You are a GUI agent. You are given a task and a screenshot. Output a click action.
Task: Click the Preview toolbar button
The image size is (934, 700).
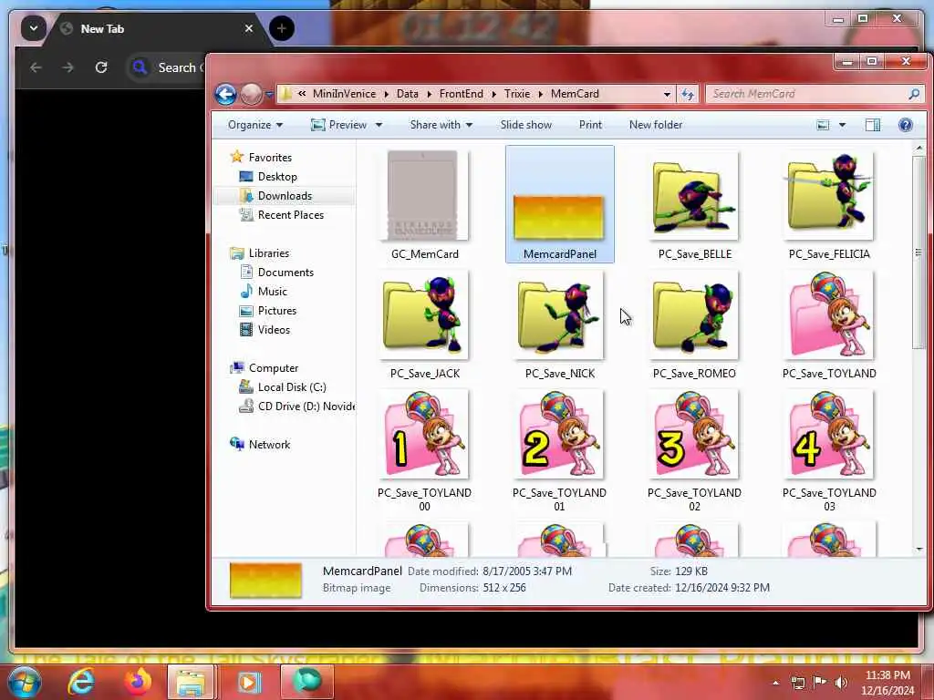340,125
